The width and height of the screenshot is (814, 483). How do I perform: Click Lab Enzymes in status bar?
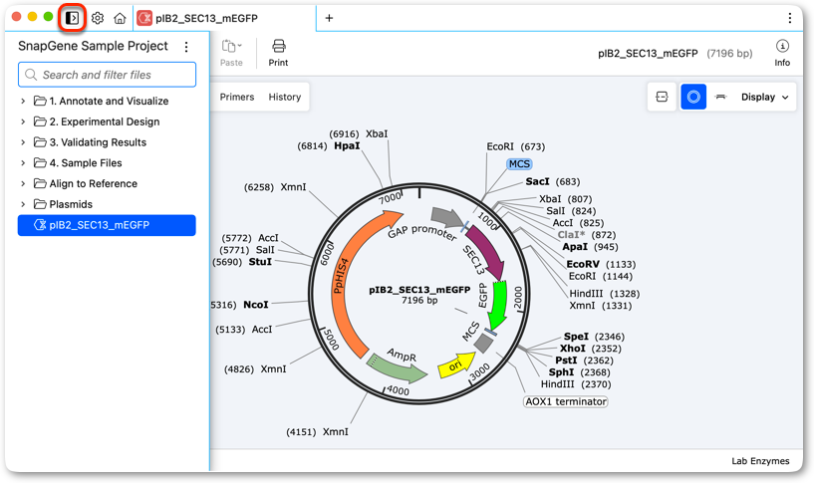point(760,461)
